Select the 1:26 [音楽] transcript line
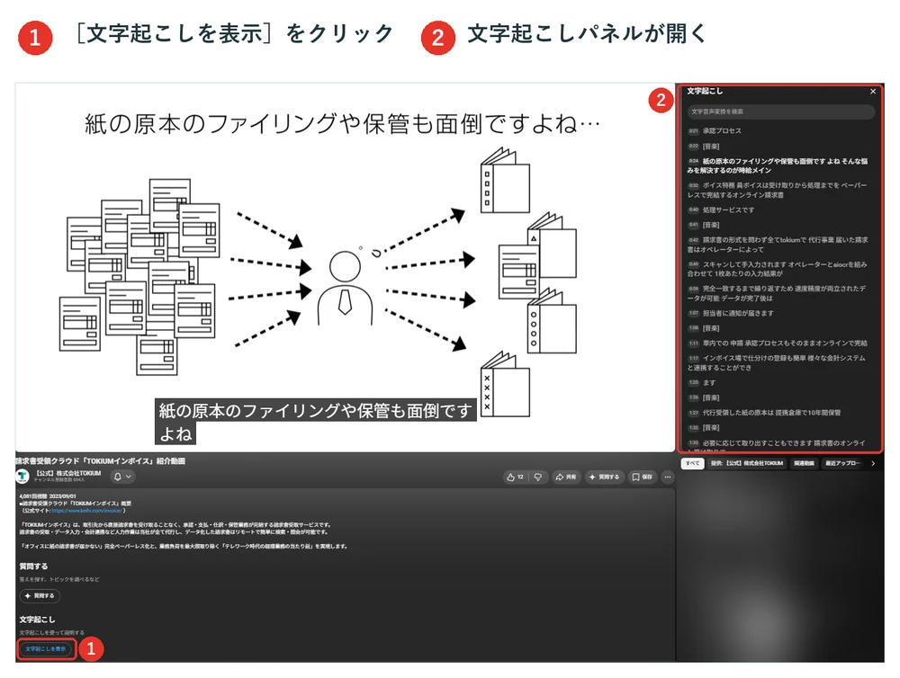900x678 pixels. point(780,397)
